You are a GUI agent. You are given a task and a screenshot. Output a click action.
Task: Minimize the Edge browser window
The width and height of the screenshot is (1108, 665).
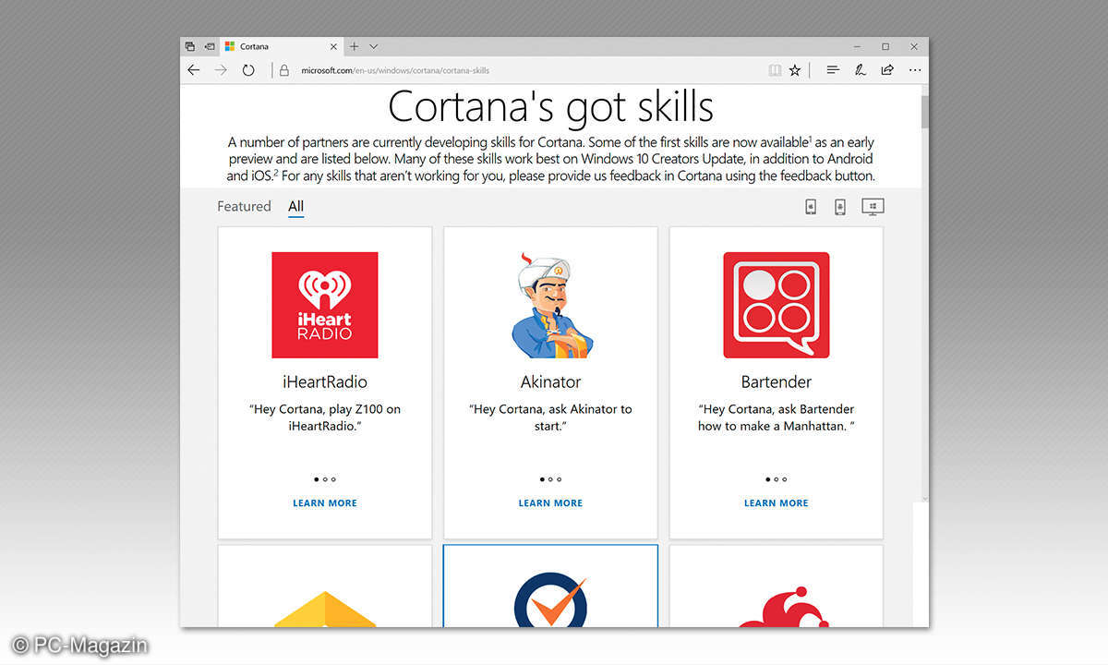click(856, 46)
